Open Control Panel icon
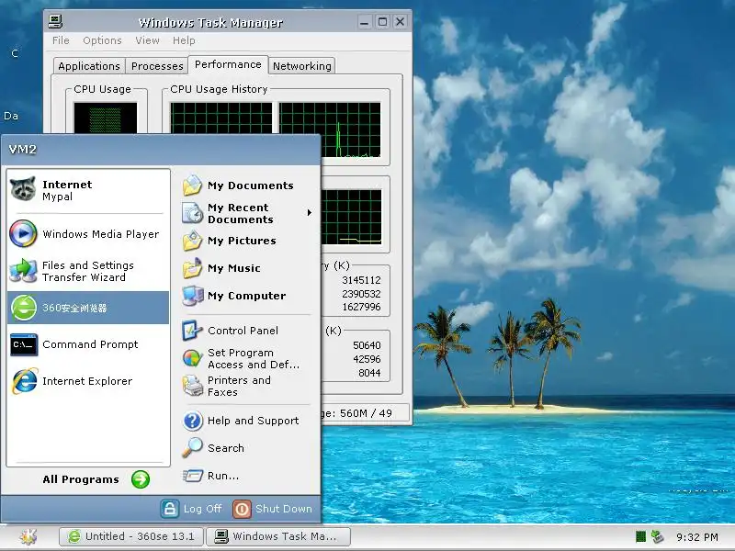This screenshot has width=735, height=551. [192, 331]
